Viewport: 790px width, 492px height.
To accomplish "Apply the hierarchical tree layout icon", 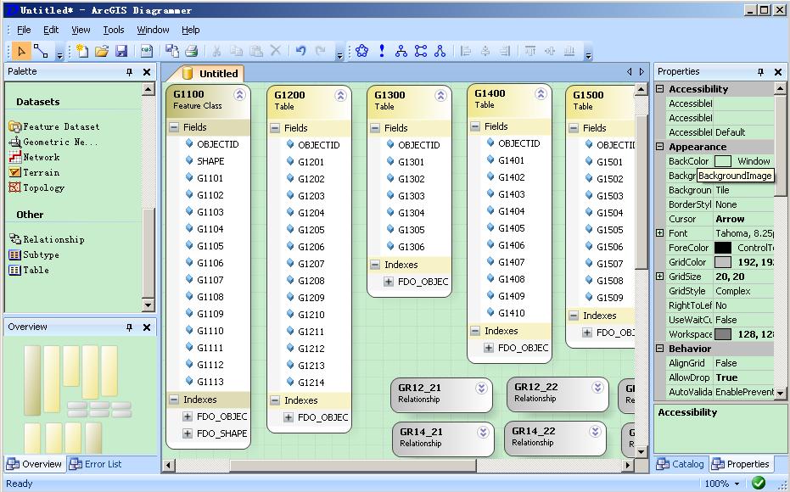I will 401,51.
